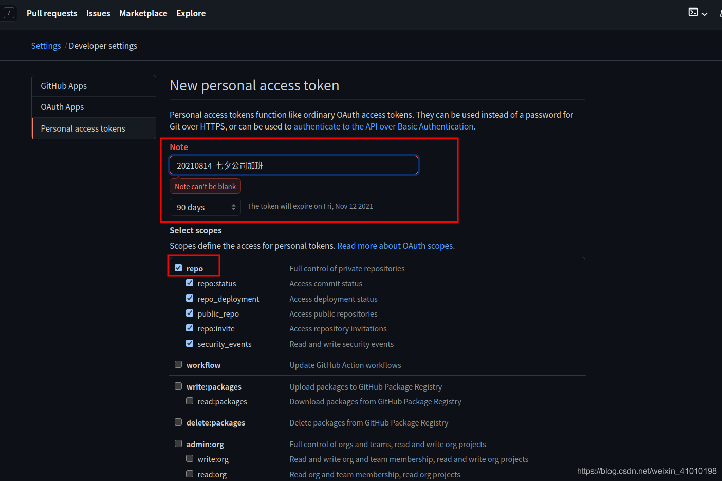Open Pull requests in top navigation
The image size is (722, 481).
[52, 13]
